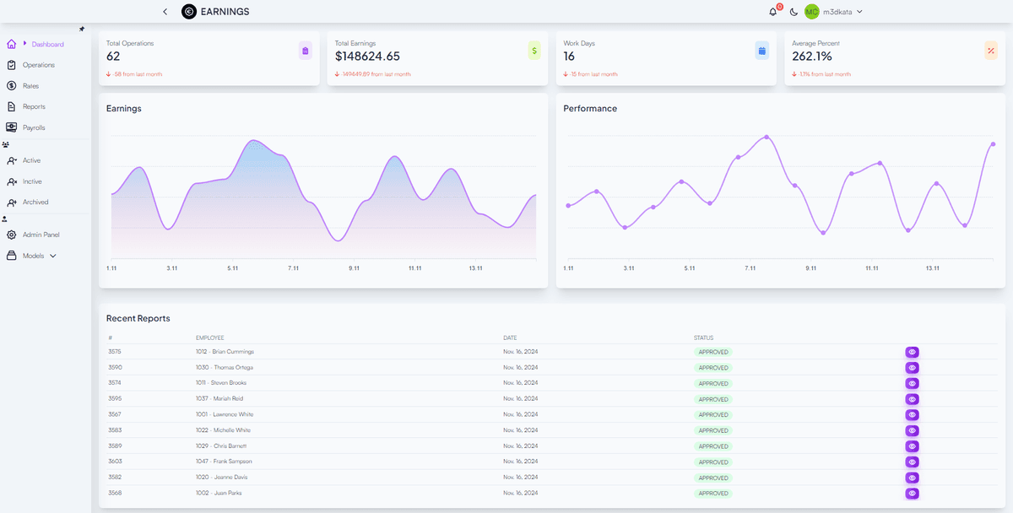1013x513 pixels.
Task: Click the back arrow in the top bar
Action: [165, 12]
